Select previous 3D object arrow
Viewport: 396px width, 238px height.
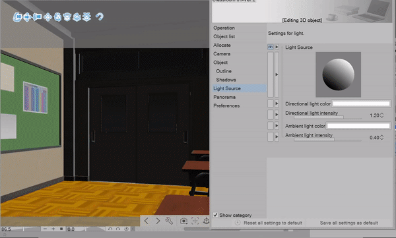click(x=147, y=221)
